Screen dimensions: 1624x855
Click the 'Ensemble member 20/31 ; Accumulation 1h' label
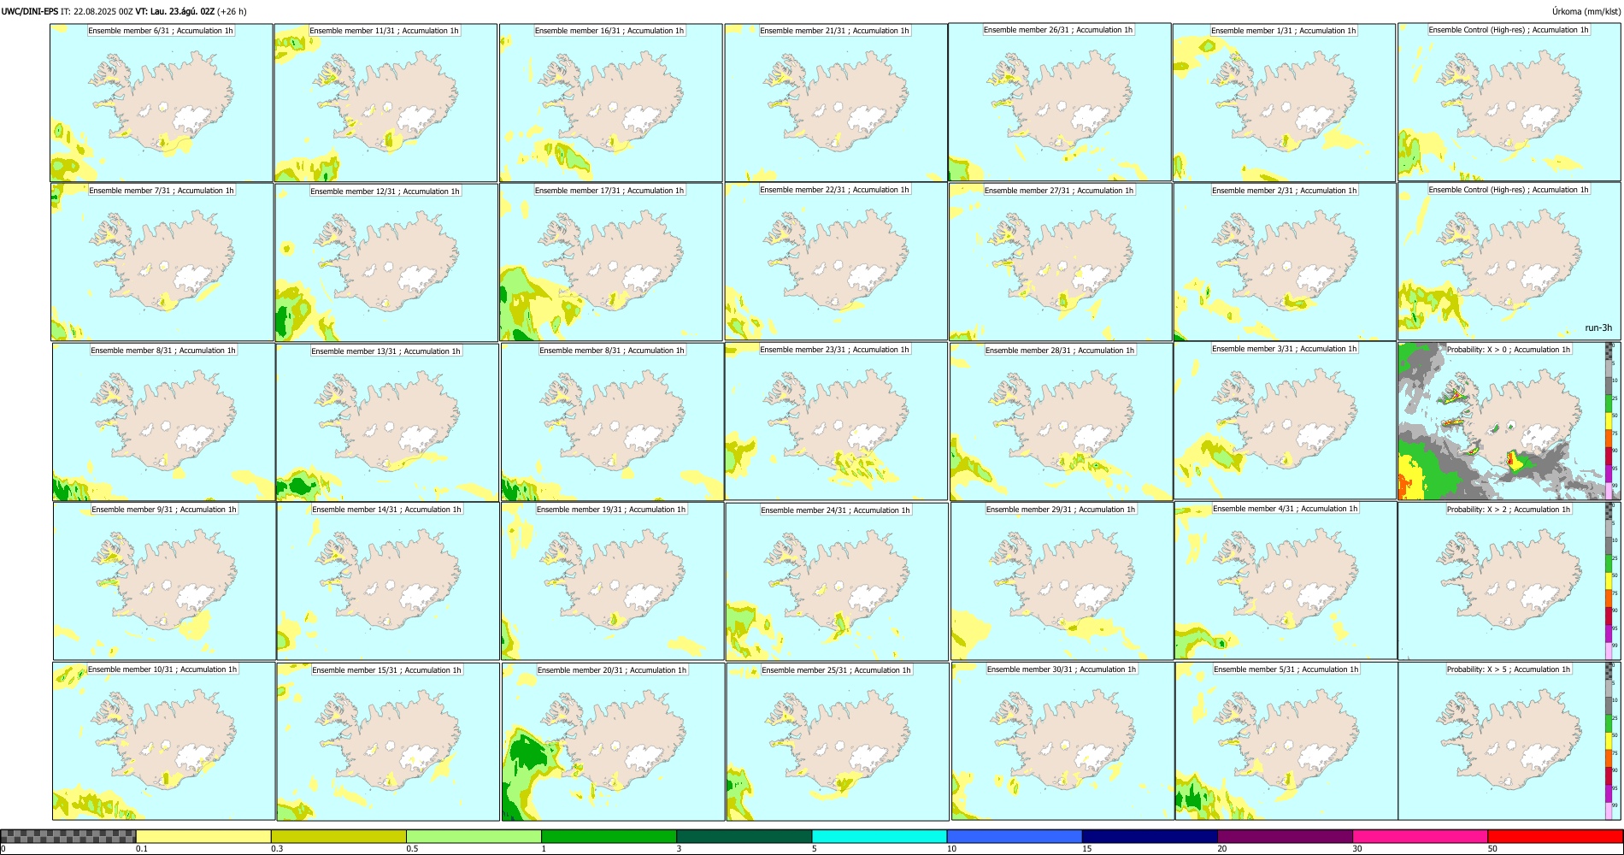(x=612, y=670)
